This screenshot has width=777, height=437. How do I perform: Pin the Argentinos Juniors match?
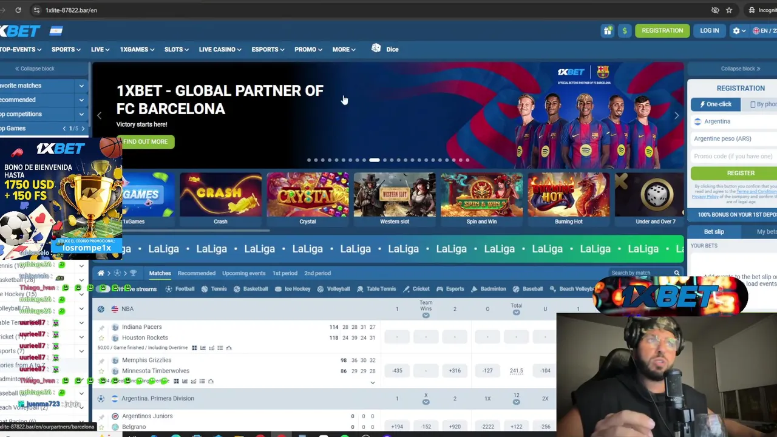[x=101, y=418]
